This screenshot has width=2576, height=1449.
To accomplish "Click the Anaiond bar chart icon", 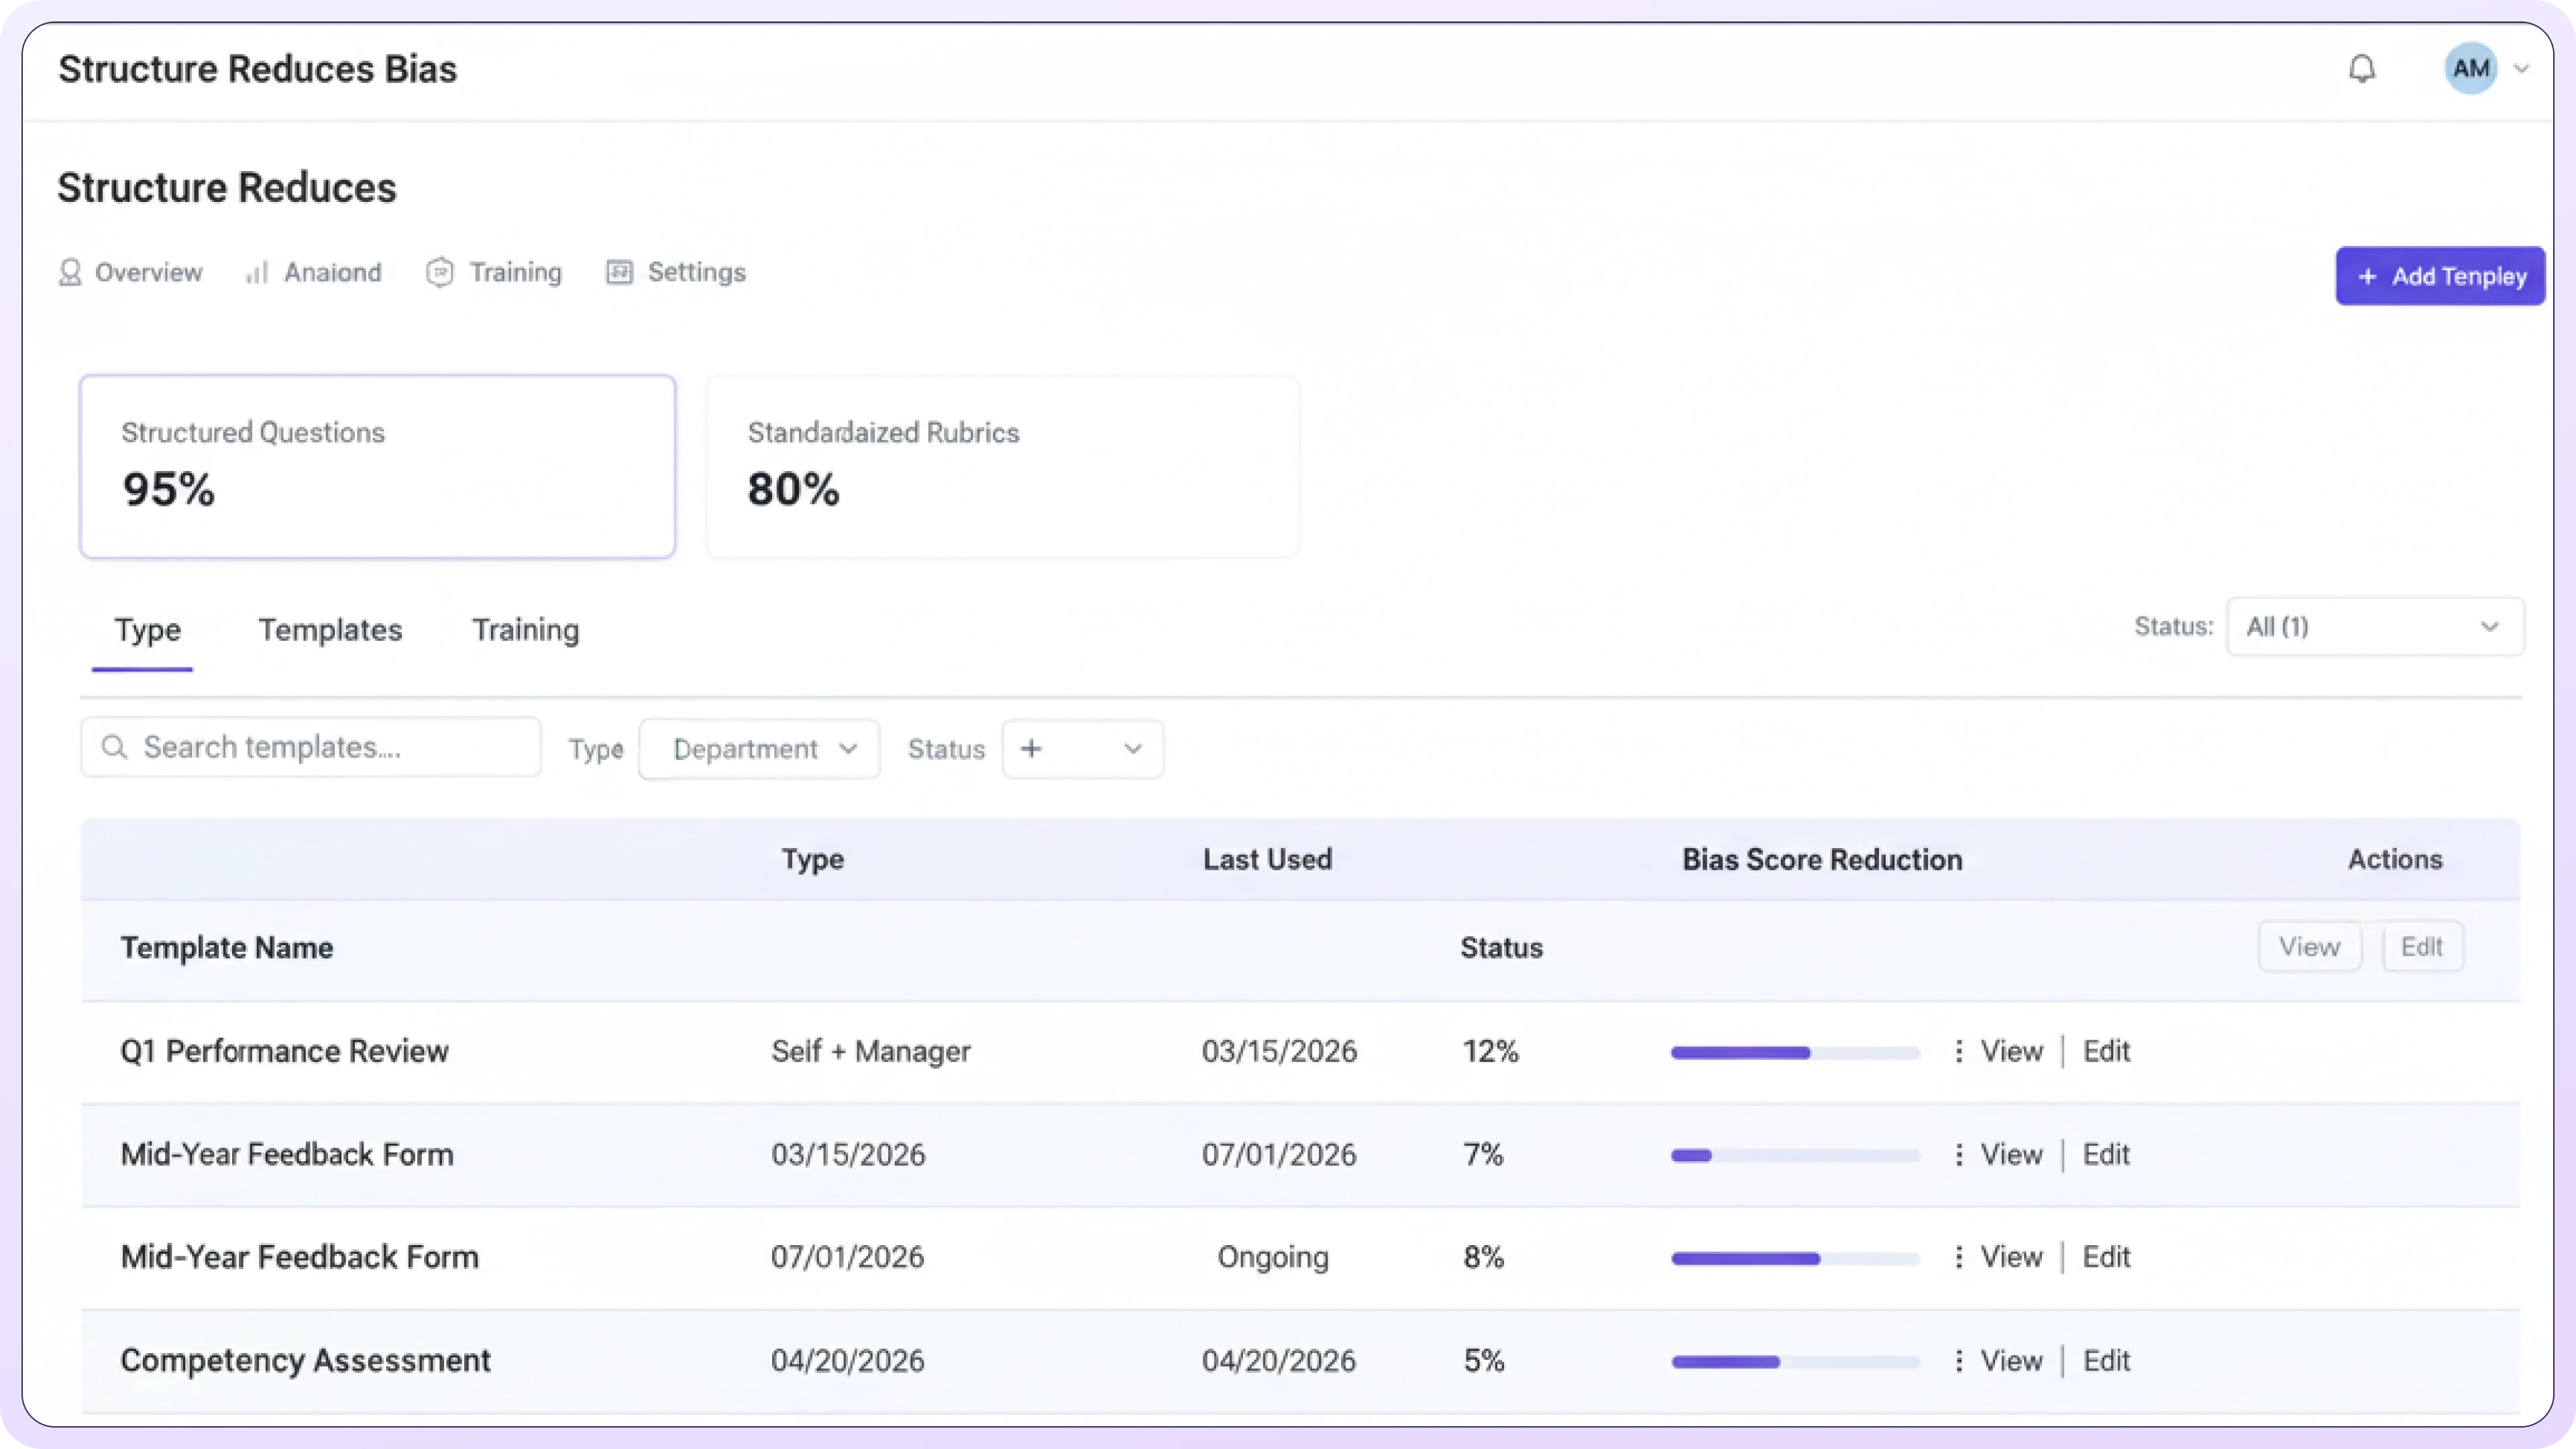I will pos(257,272).
